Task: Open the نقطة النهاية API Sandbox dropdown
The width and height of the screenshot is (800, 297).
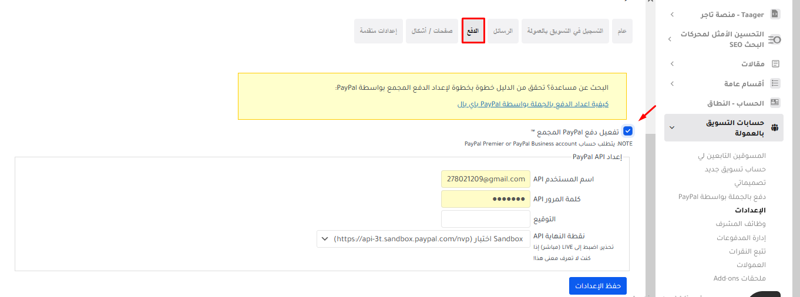Action: (423, 239)
